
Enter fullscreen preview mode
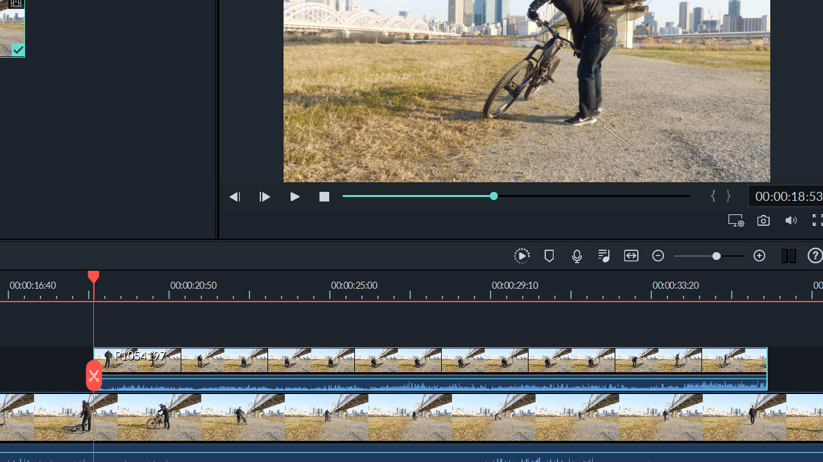click(x=817, y=220)
